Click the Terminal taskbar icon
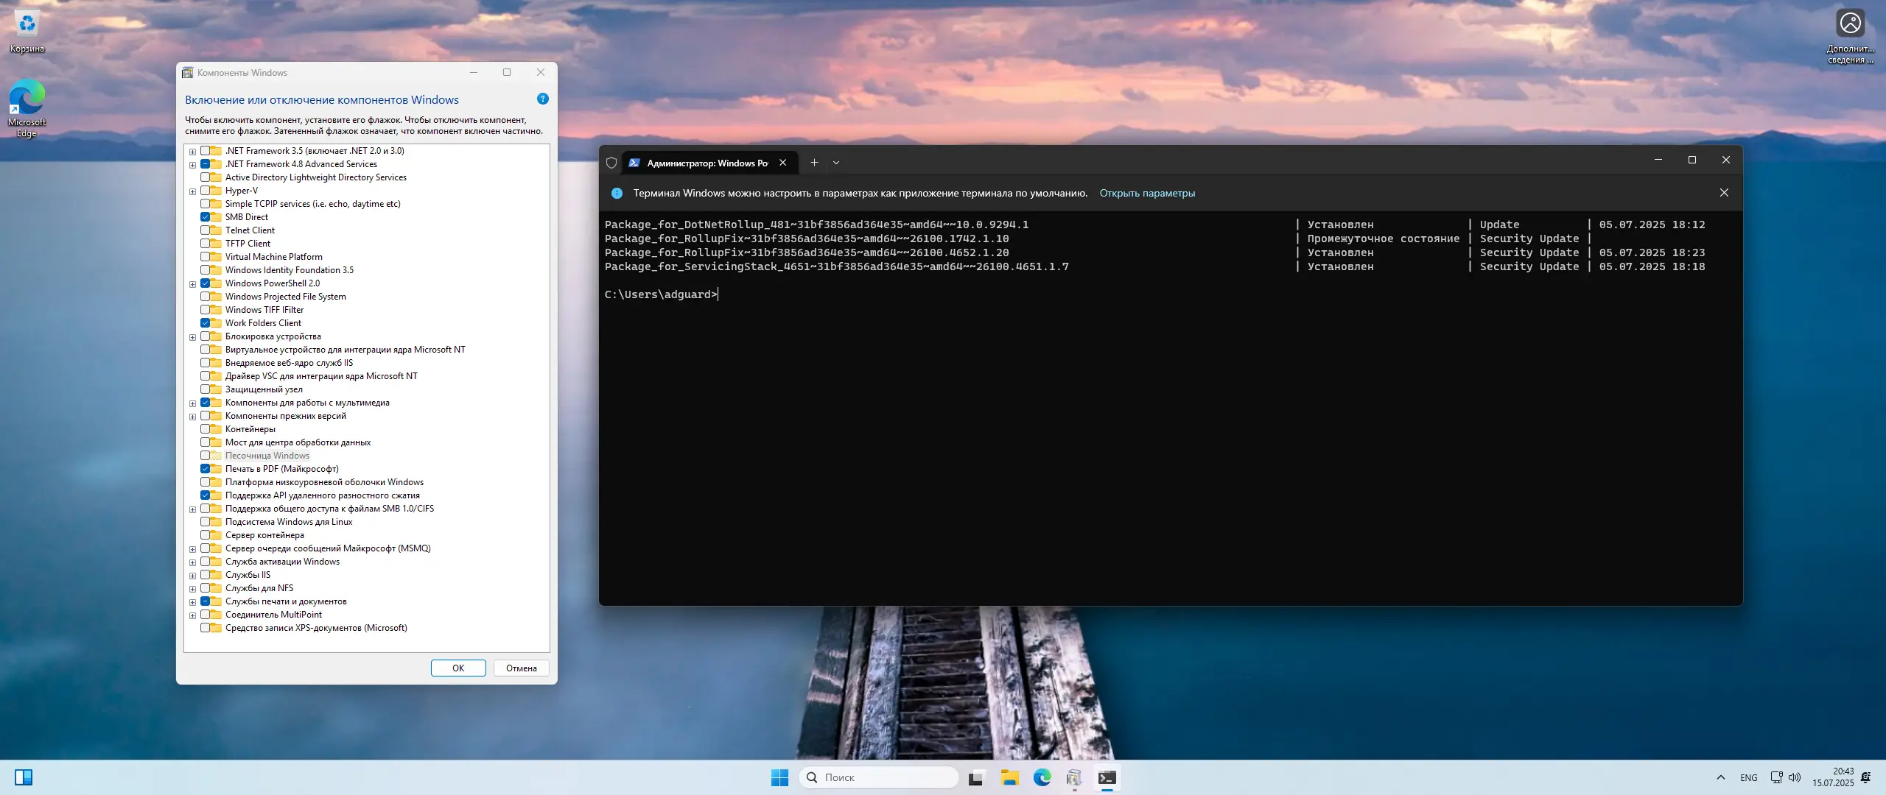The height and width of the screenshot is (795, 1886). [1107, 777]
